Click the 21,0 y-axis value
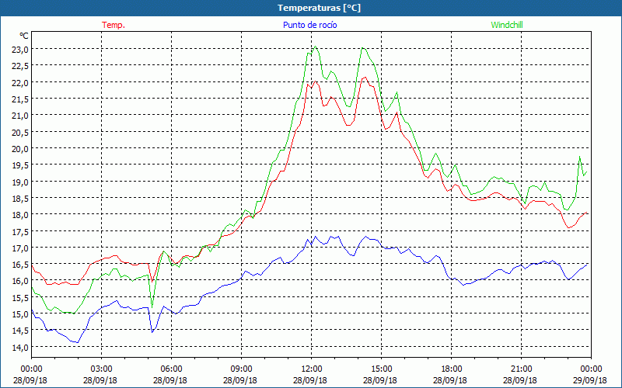This screenshot has width=622, height=388. [x=20, y=116]
